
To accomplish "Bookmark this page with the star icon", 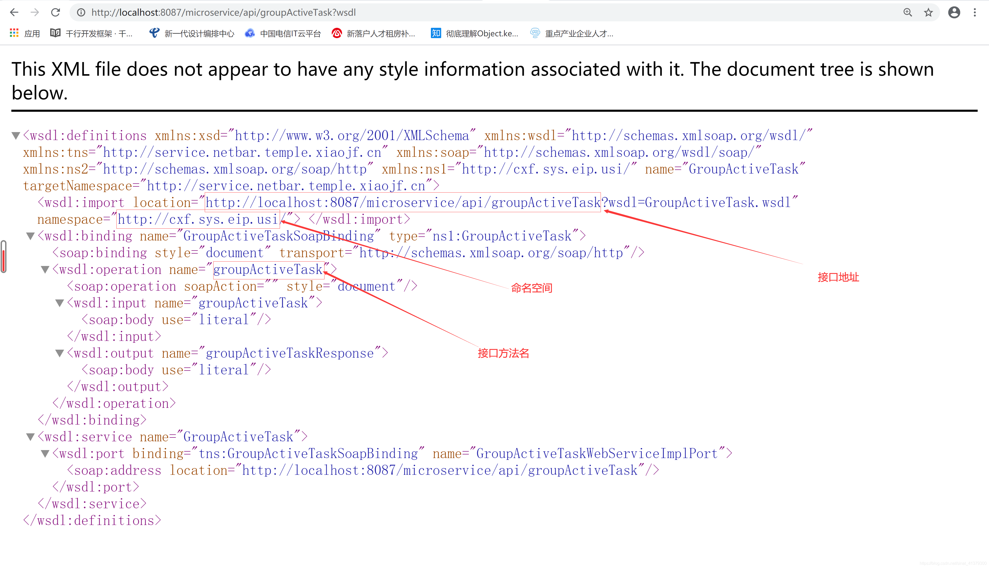I will tap(928, 12).
